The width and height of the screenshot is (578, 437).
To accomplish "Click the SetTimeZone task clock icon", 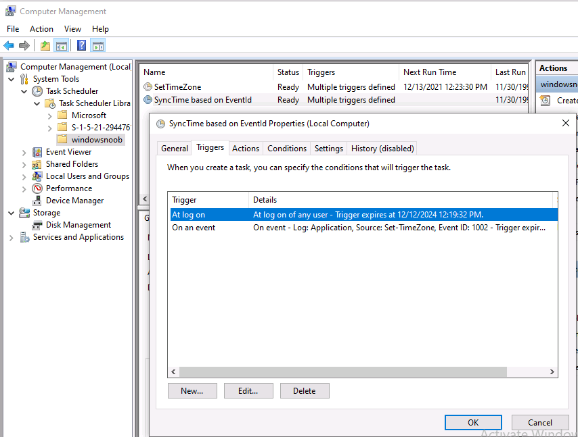I will tap(148, 87).
